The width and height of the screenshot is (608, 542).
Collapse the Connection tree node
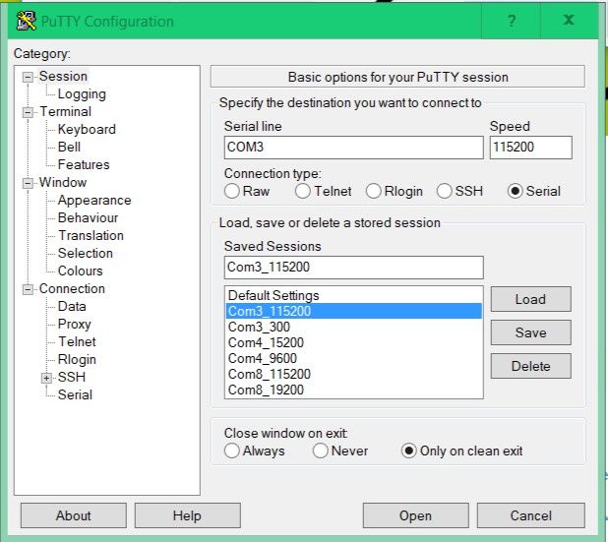click(x=28, y=289)
